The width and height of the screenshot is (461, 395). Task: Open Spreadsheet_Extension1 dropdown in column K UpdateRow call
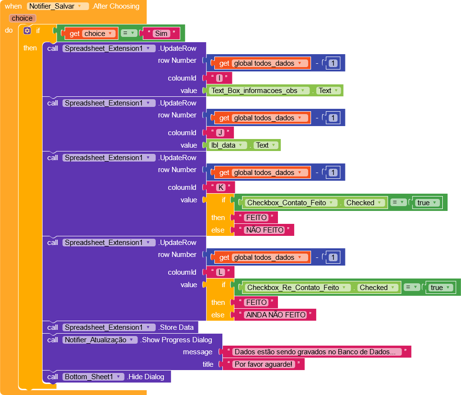tap(109, 158)
